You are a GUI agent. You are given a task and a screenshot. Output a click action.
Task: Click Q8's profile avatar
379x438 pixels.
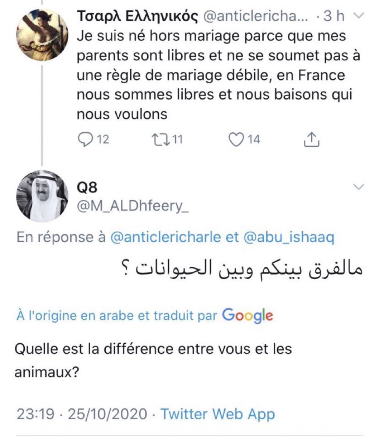[x=43, y=196]
